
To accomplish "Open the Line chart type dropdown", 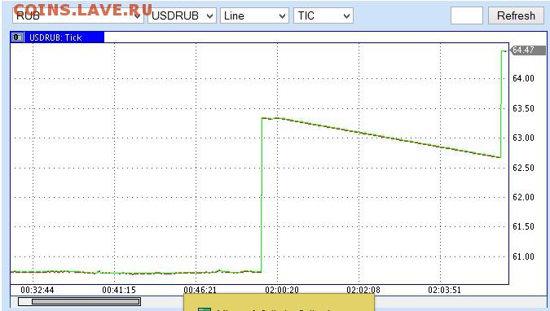I will (254, 15).
